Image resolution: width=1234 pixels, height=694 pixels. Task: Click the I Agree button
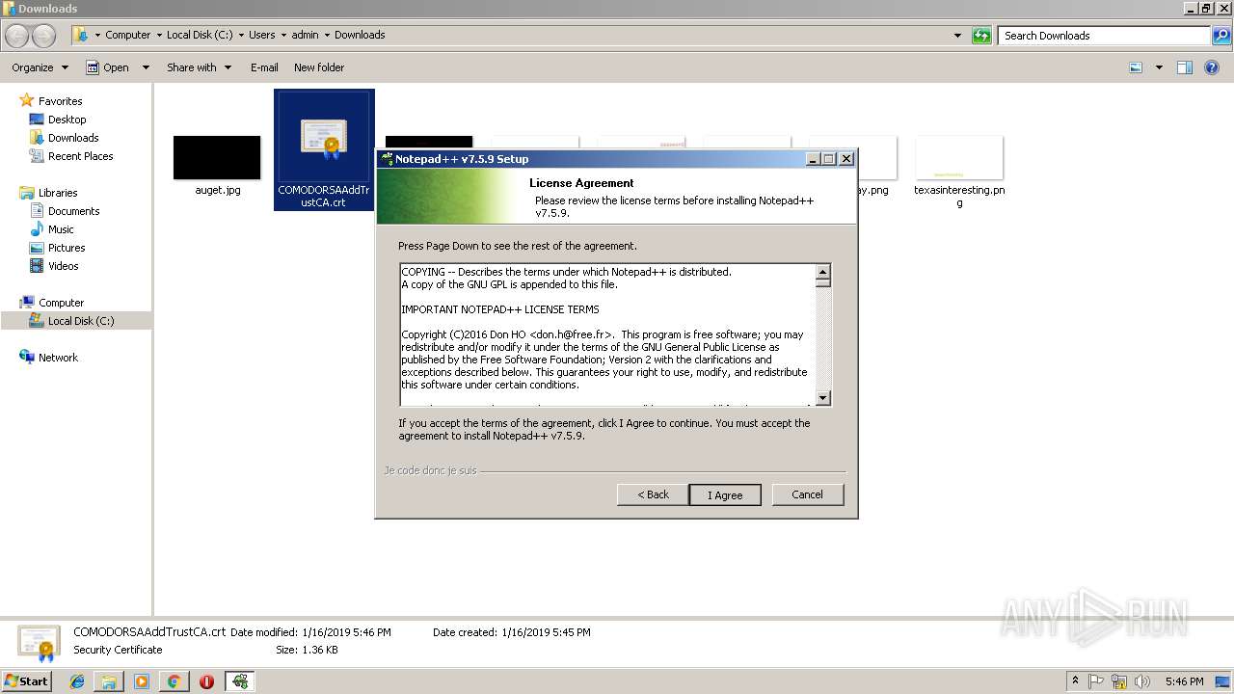725,494
